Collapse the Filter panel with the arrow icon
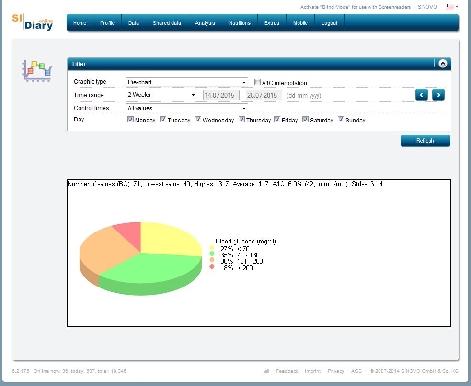This screenshot has height=386, width=471. tap(442, 64)
